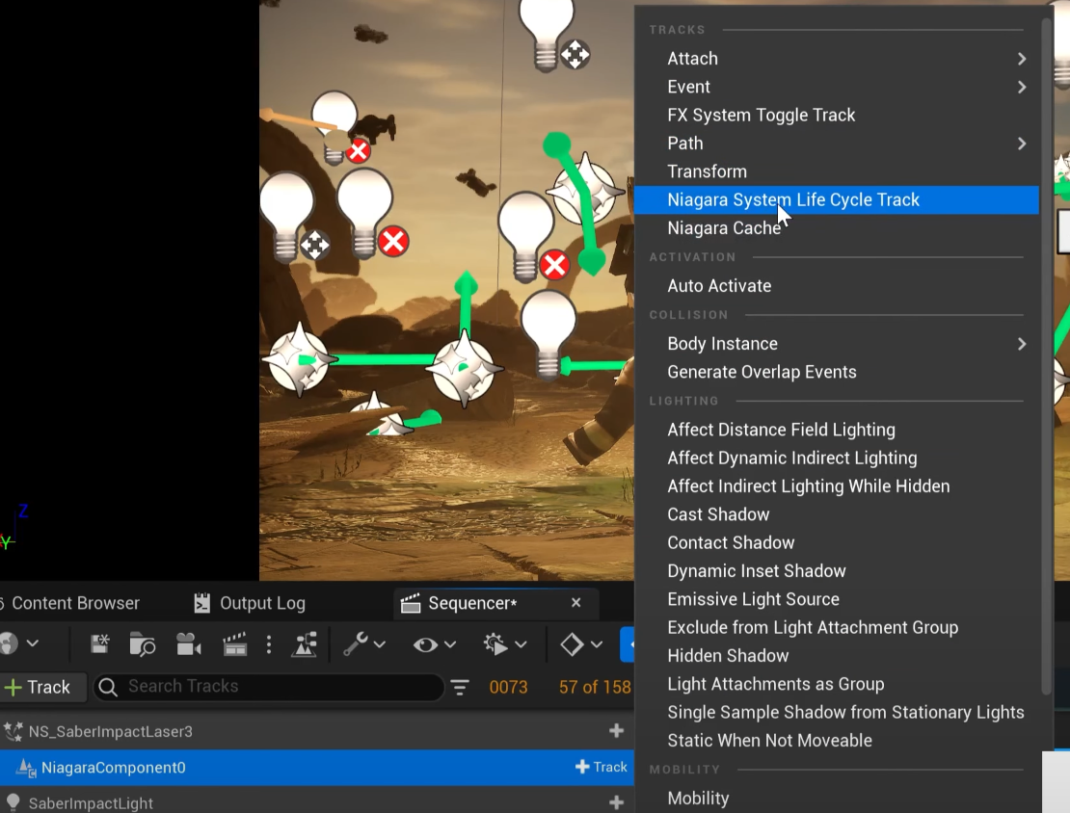Select Niagara System Life Cycle Track
Screen dimensions: 1070x813
[793, 200]
